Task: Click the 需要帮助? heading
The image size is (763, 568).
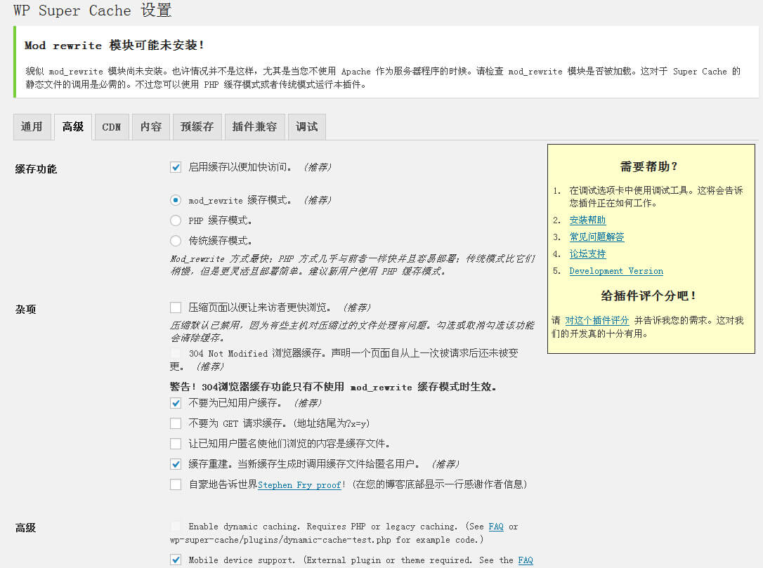Action: 648,167
